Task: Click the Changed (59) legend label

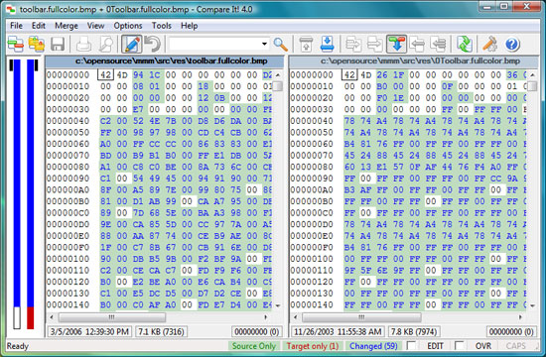Action: 373,346
